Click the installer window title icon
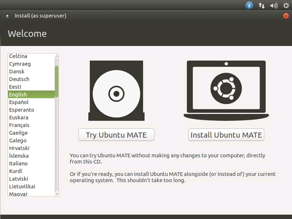Viewport: 292px width, 219px height. click(7, 16)
